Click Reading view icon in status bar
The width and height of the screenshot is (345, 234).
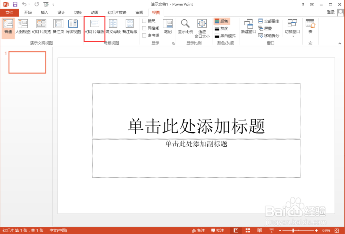(x=260, y=231)
